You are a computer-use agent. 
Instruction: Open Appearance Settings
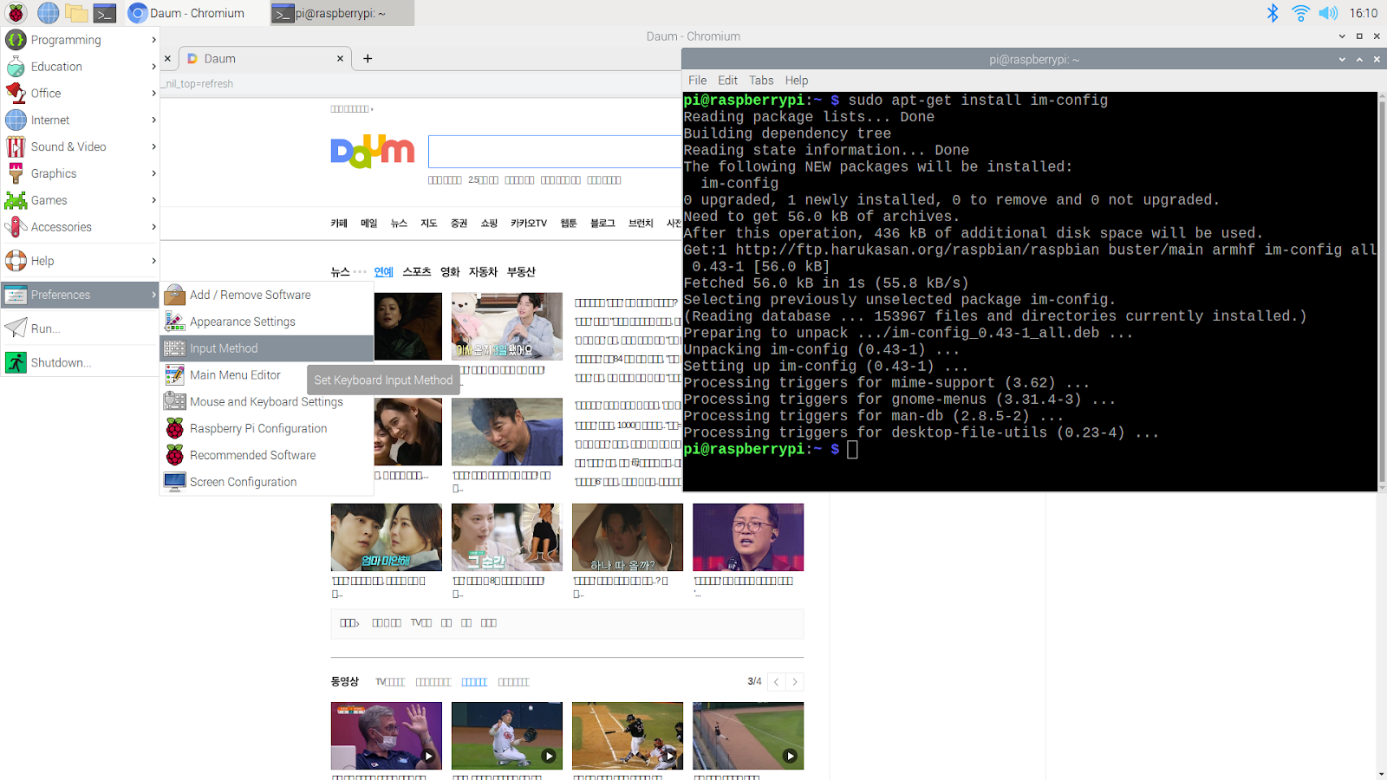point(267,322)
